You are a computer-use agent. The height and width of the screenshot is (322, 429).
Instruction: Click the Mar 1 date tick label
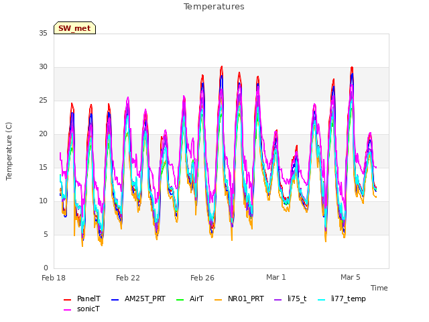pyautogui.click(x=276, y=277)
